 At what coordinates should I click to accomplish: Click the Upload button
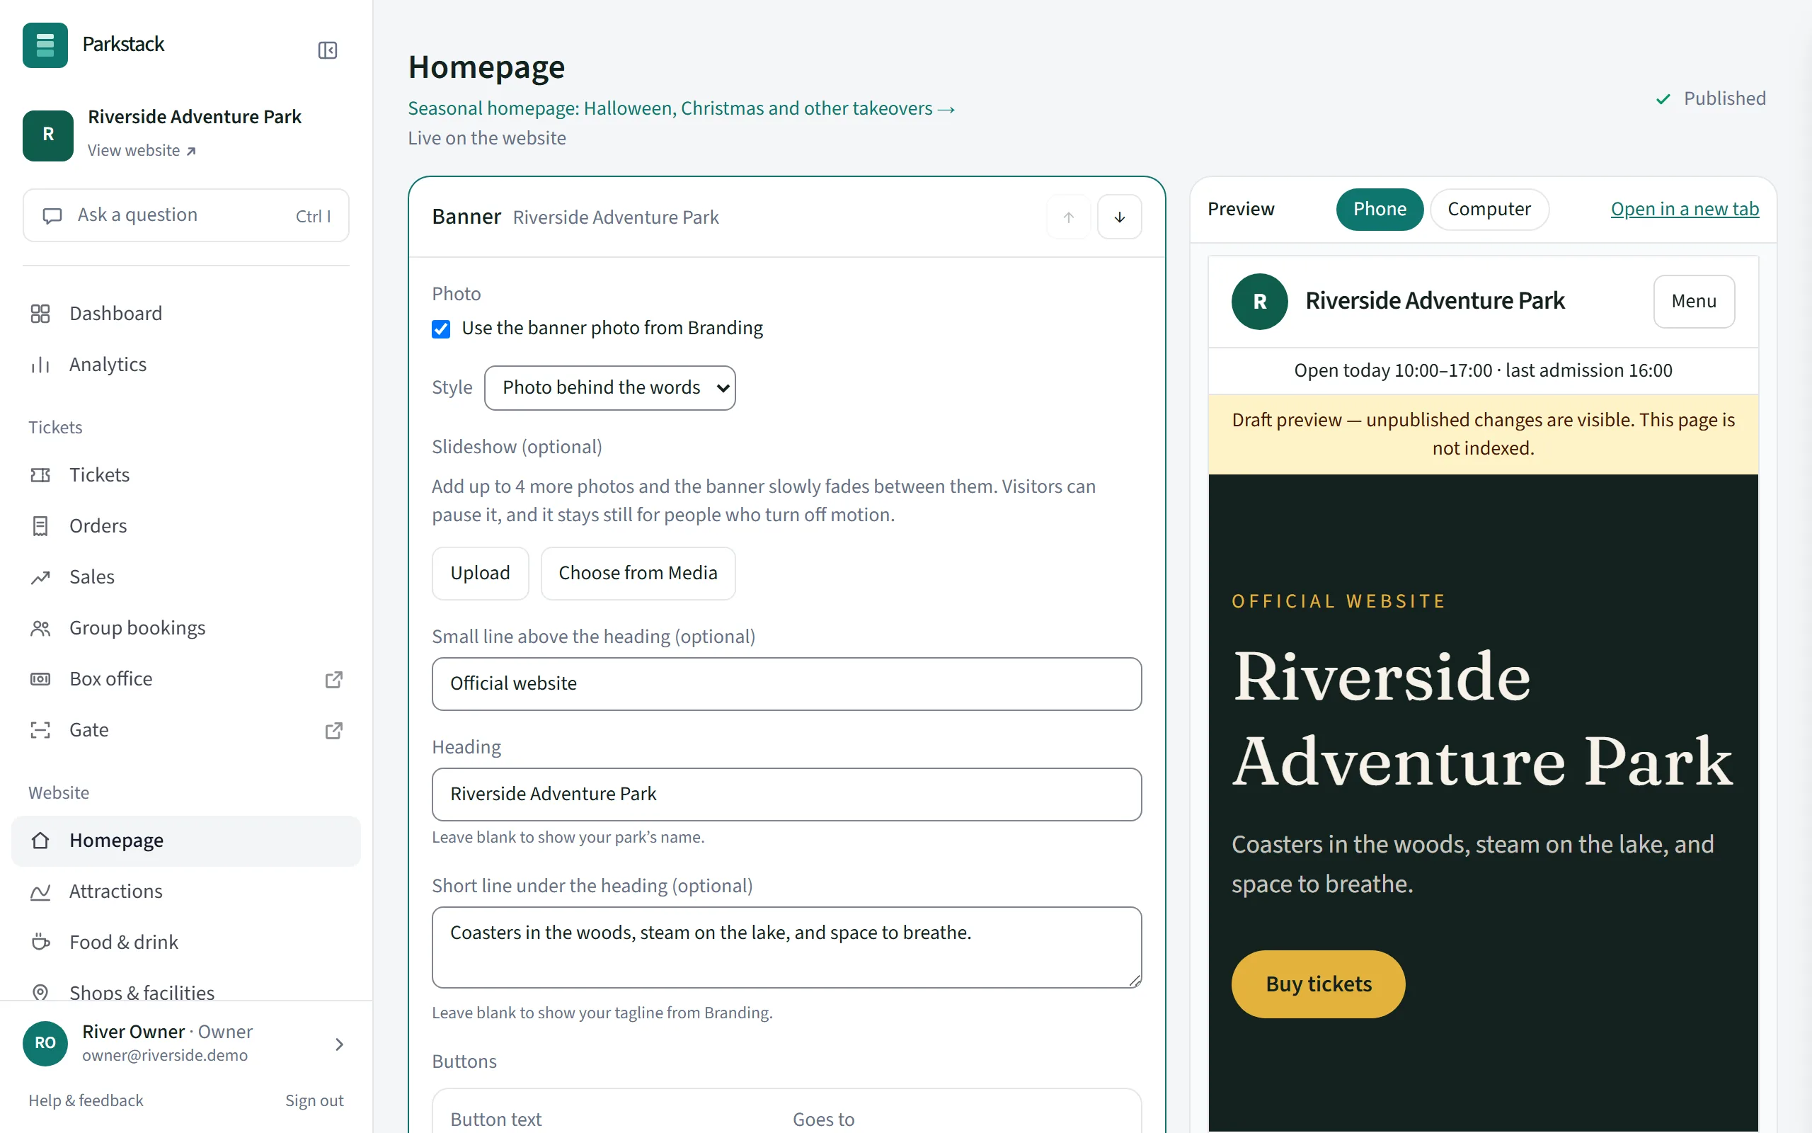click(x=480, y=574)
